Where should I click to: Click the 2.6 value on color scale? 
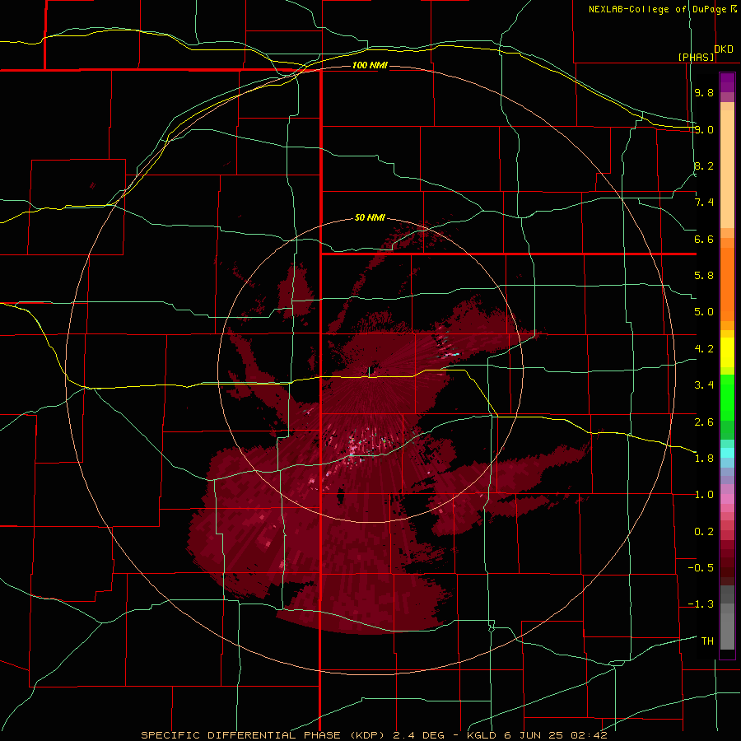pyautogui.click(x=704, y=422)
